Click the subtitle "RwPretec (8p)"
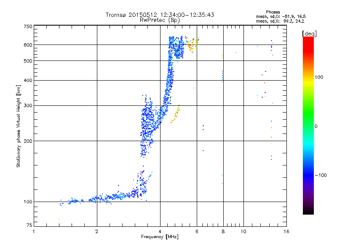Viewport: 337px width, 252px height. pos(160,20)
